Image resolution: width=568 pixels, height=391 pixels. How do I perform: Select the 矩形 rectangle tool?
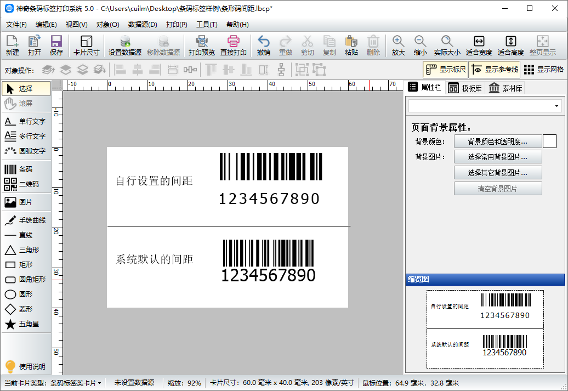pyautogui.click(x=26, y=265)
